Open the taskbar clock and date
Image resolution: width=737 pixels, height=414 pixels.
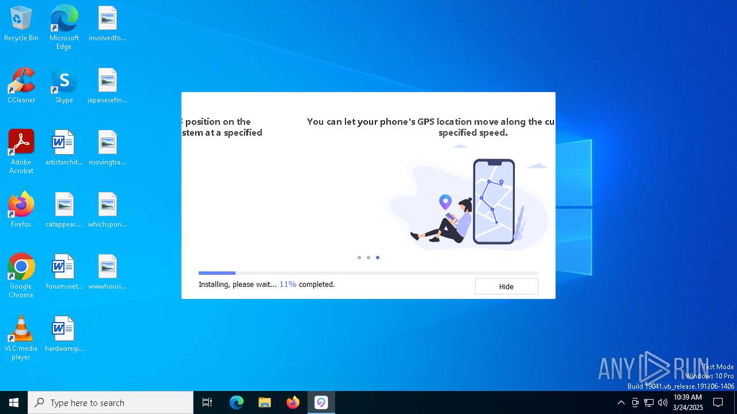coord(688,402)
